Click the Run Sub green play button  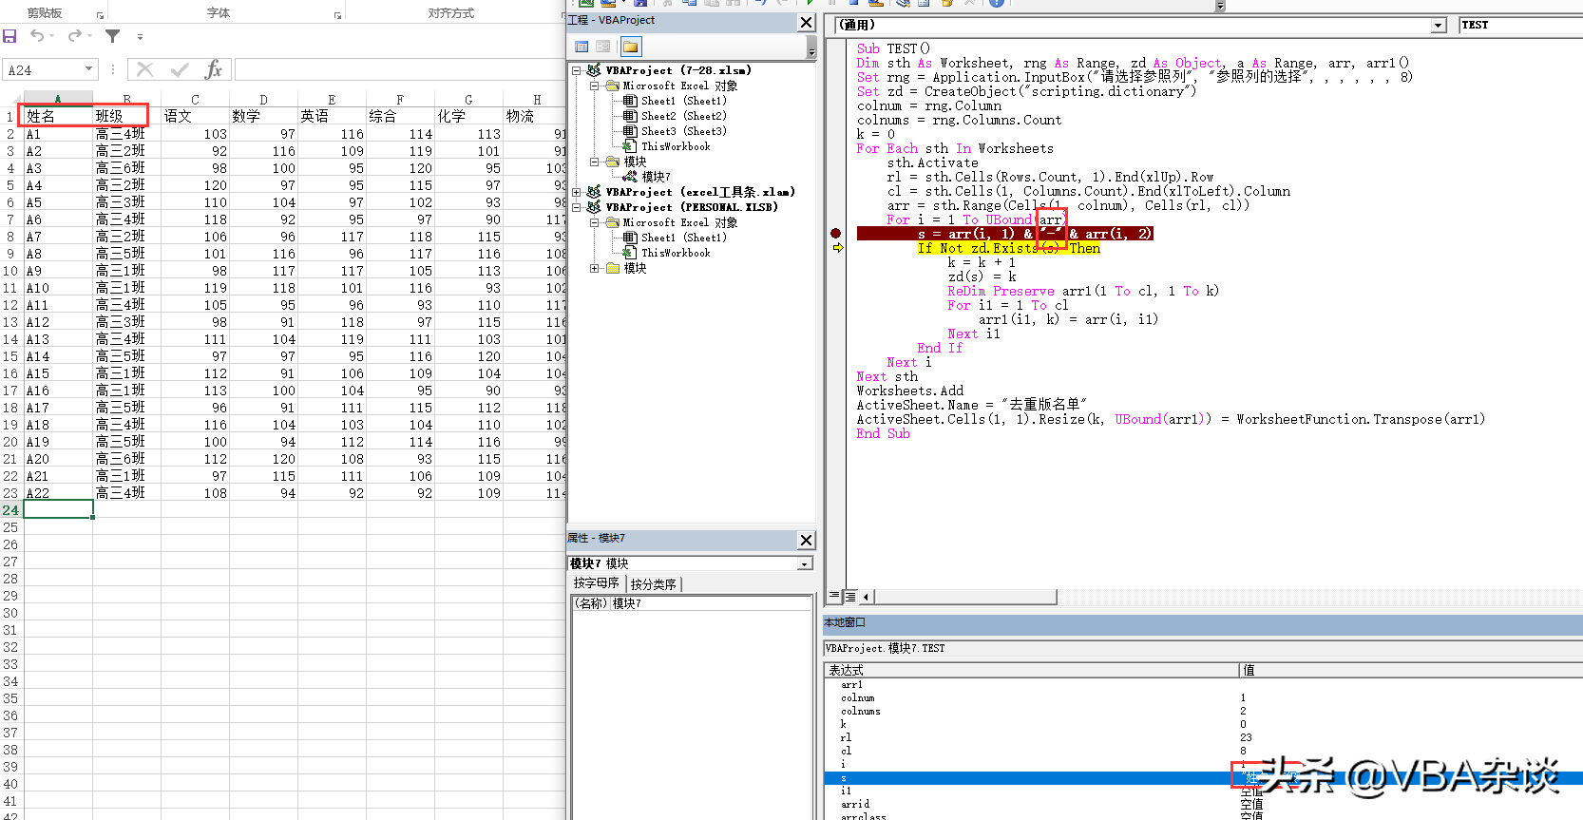click(810, 3)
